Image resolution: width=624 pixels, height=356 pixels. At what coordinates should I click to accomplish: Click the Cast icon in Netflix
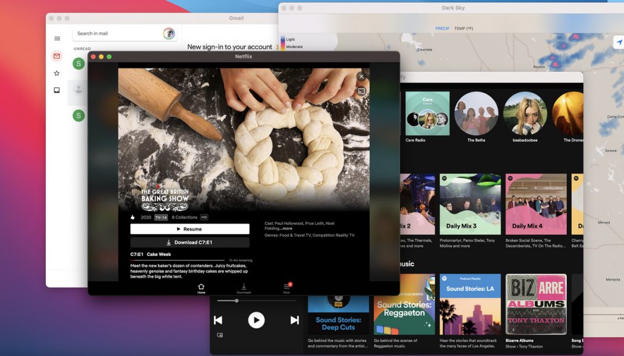point(361,90)
